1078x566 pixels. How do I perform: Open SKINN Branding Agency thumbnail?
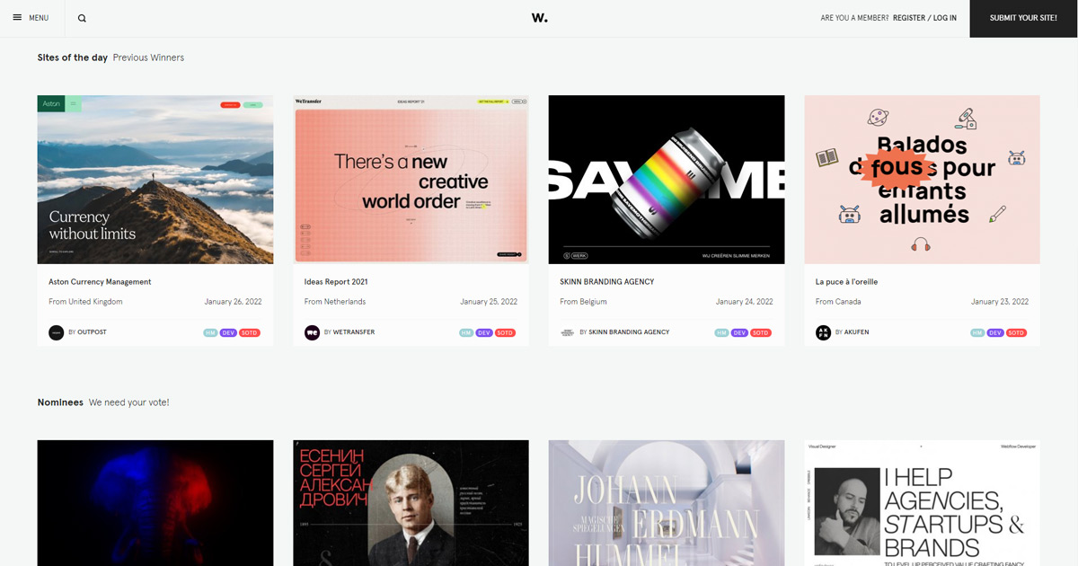pyautogui.click(x=667, y=180)
